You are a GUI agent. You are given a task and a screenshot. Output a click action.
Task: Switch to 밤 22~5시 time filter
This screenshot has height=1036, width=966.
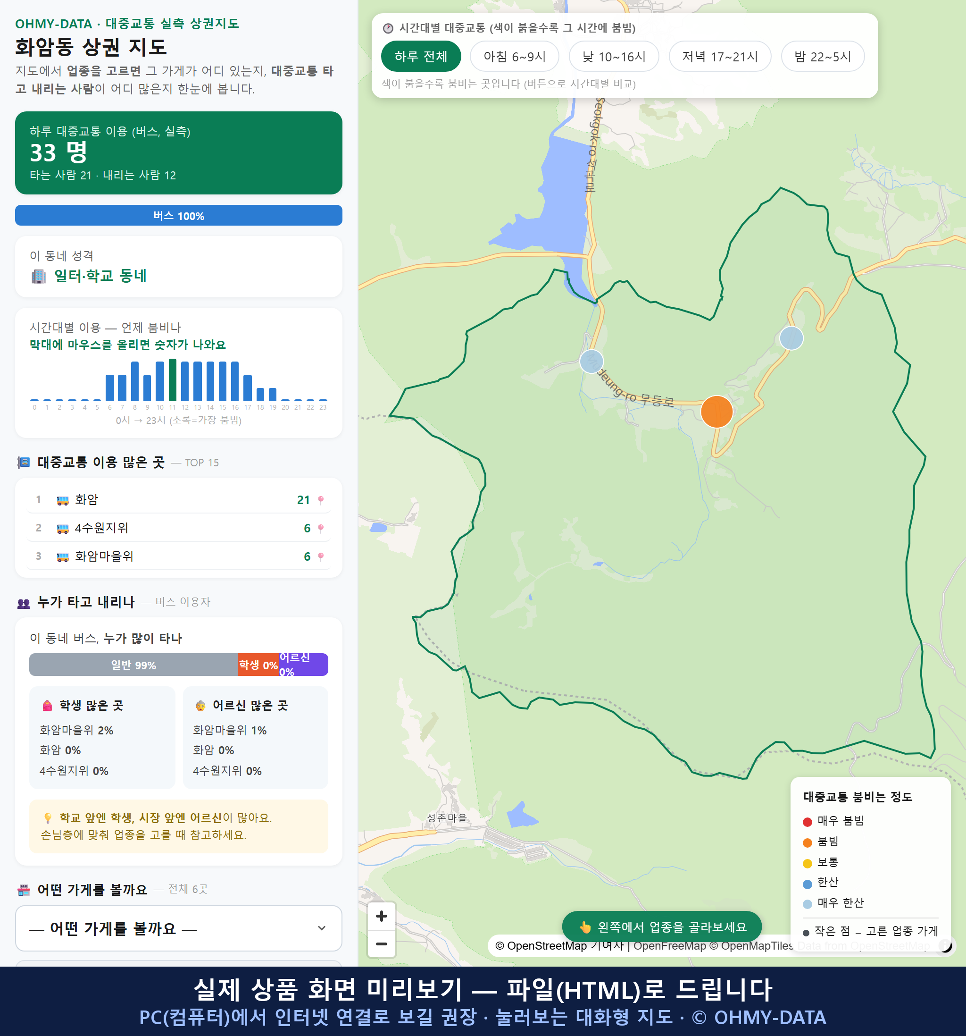pyautogui.click(x=822, y=56)
